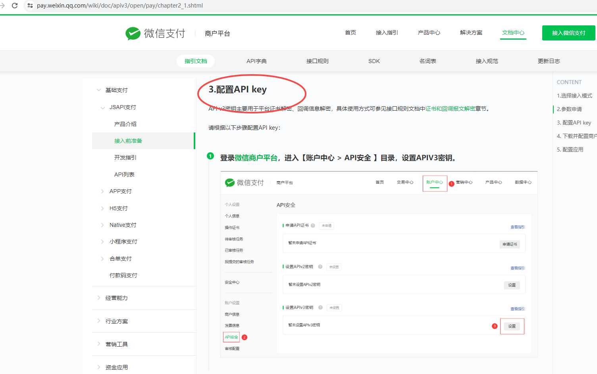Switch to the API字典 tab

(x=256, y=61)
